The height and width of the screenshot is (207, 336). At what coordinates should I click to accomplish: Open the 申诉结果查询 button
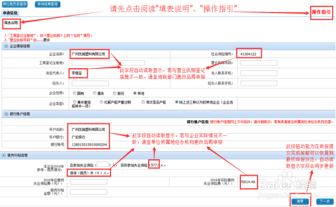coord(48,4)
